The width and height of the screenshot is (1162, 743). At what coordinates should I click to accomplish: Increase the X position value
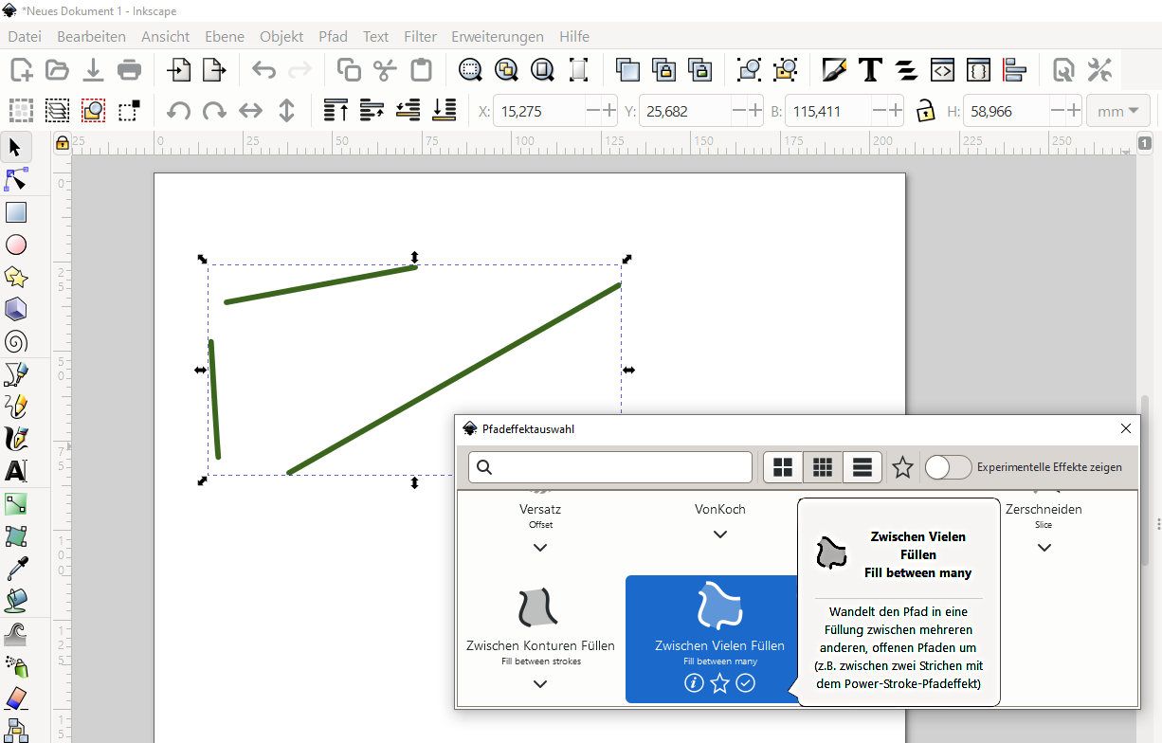(609, 111)
